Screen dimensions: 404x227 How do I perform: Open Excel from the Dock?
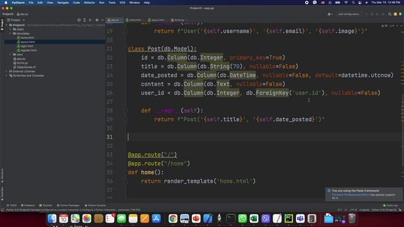point(254,219)
